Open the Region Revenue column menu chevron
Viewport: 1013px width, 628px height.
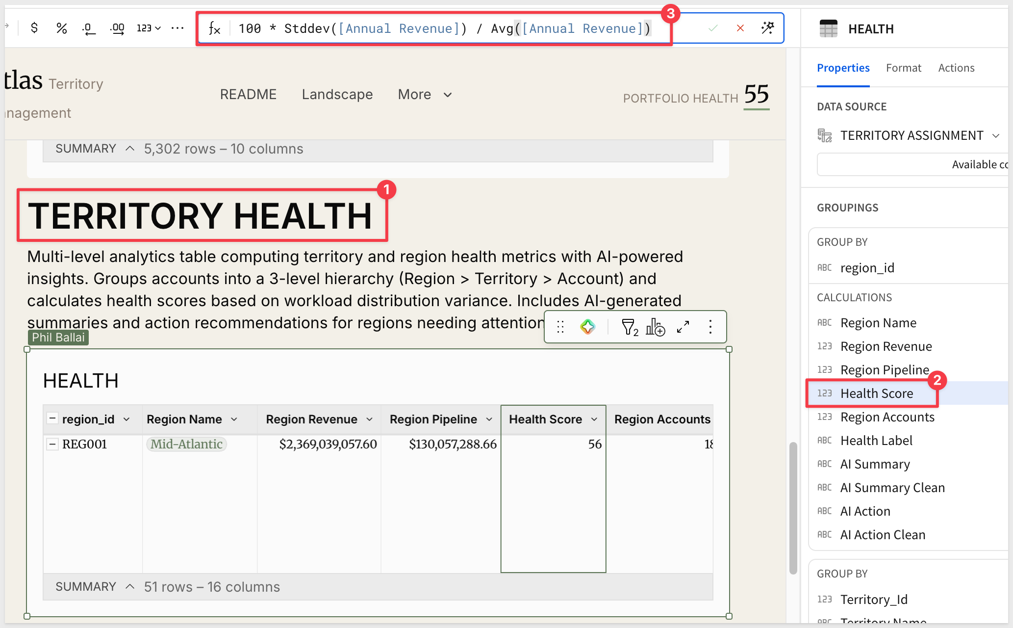tap(369, 419)
